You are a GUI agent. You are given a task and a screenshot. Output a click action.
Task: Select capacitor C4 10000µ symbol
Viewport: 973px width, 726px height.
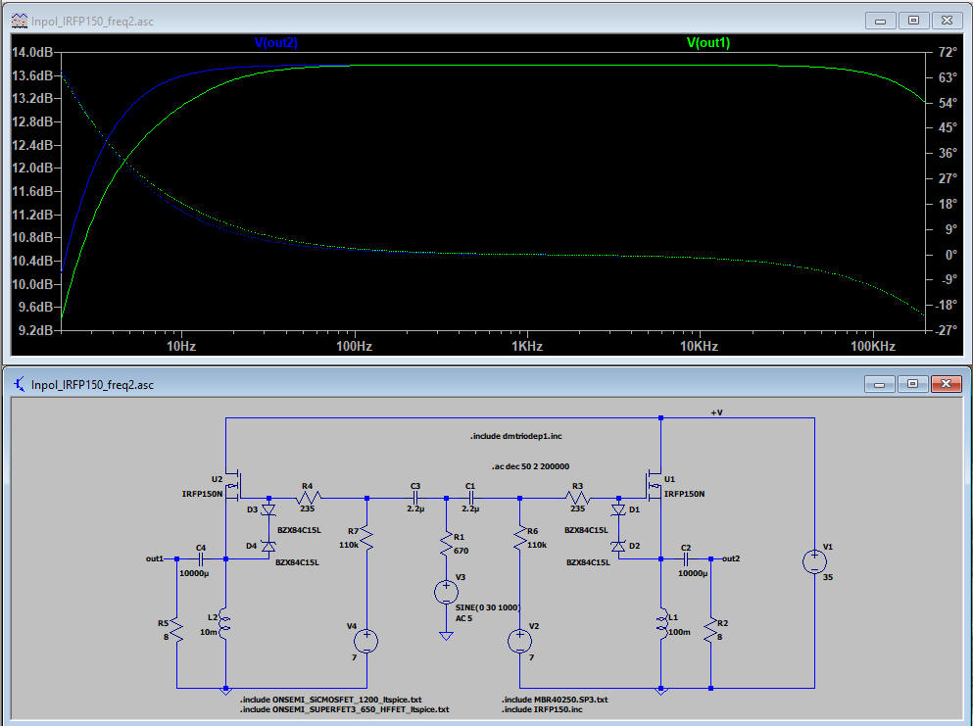click(201, 558)
